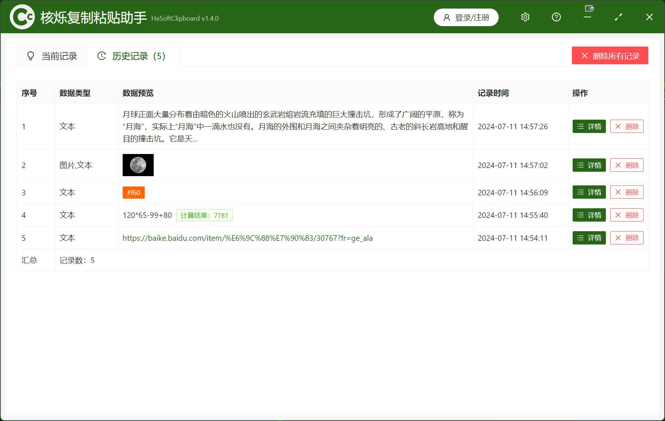The width and height of the screenshot is (665, 421).
Task: Delete the image record in row 2
Action: click(627, 165)
